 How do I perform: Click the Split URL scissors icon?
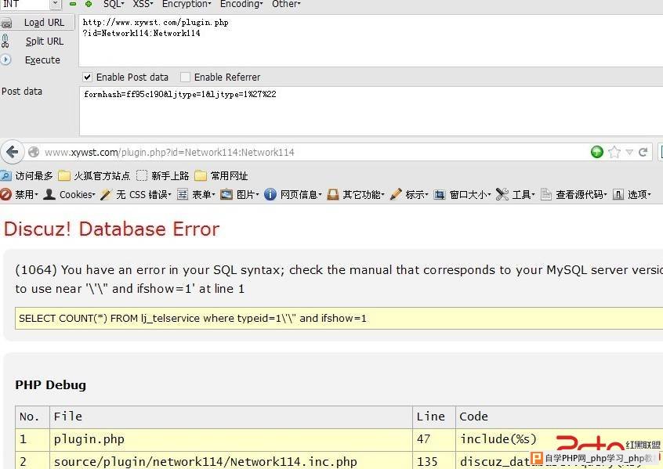(5, 41)
